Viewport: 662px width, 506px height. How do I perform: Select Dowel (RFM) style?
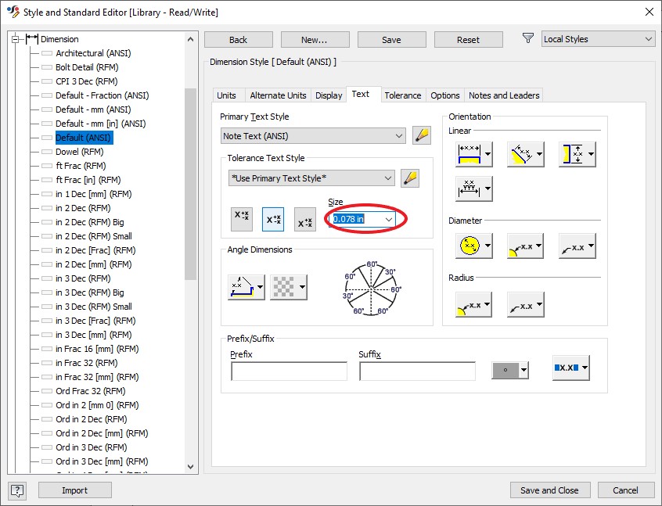[x=79, y=152]
